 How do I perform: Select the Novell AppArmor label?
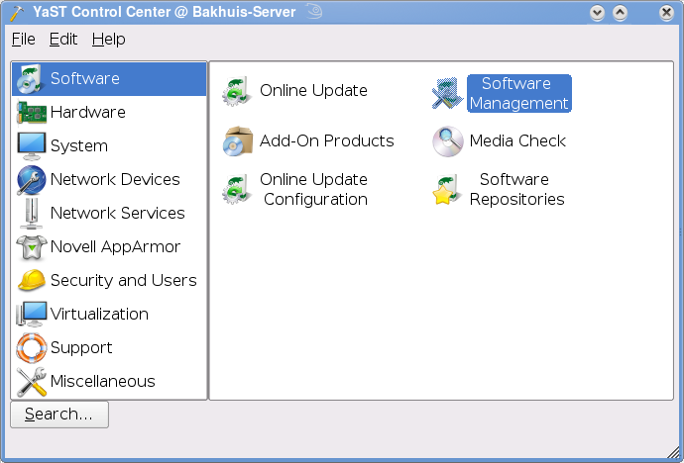(x=116, y=247)
